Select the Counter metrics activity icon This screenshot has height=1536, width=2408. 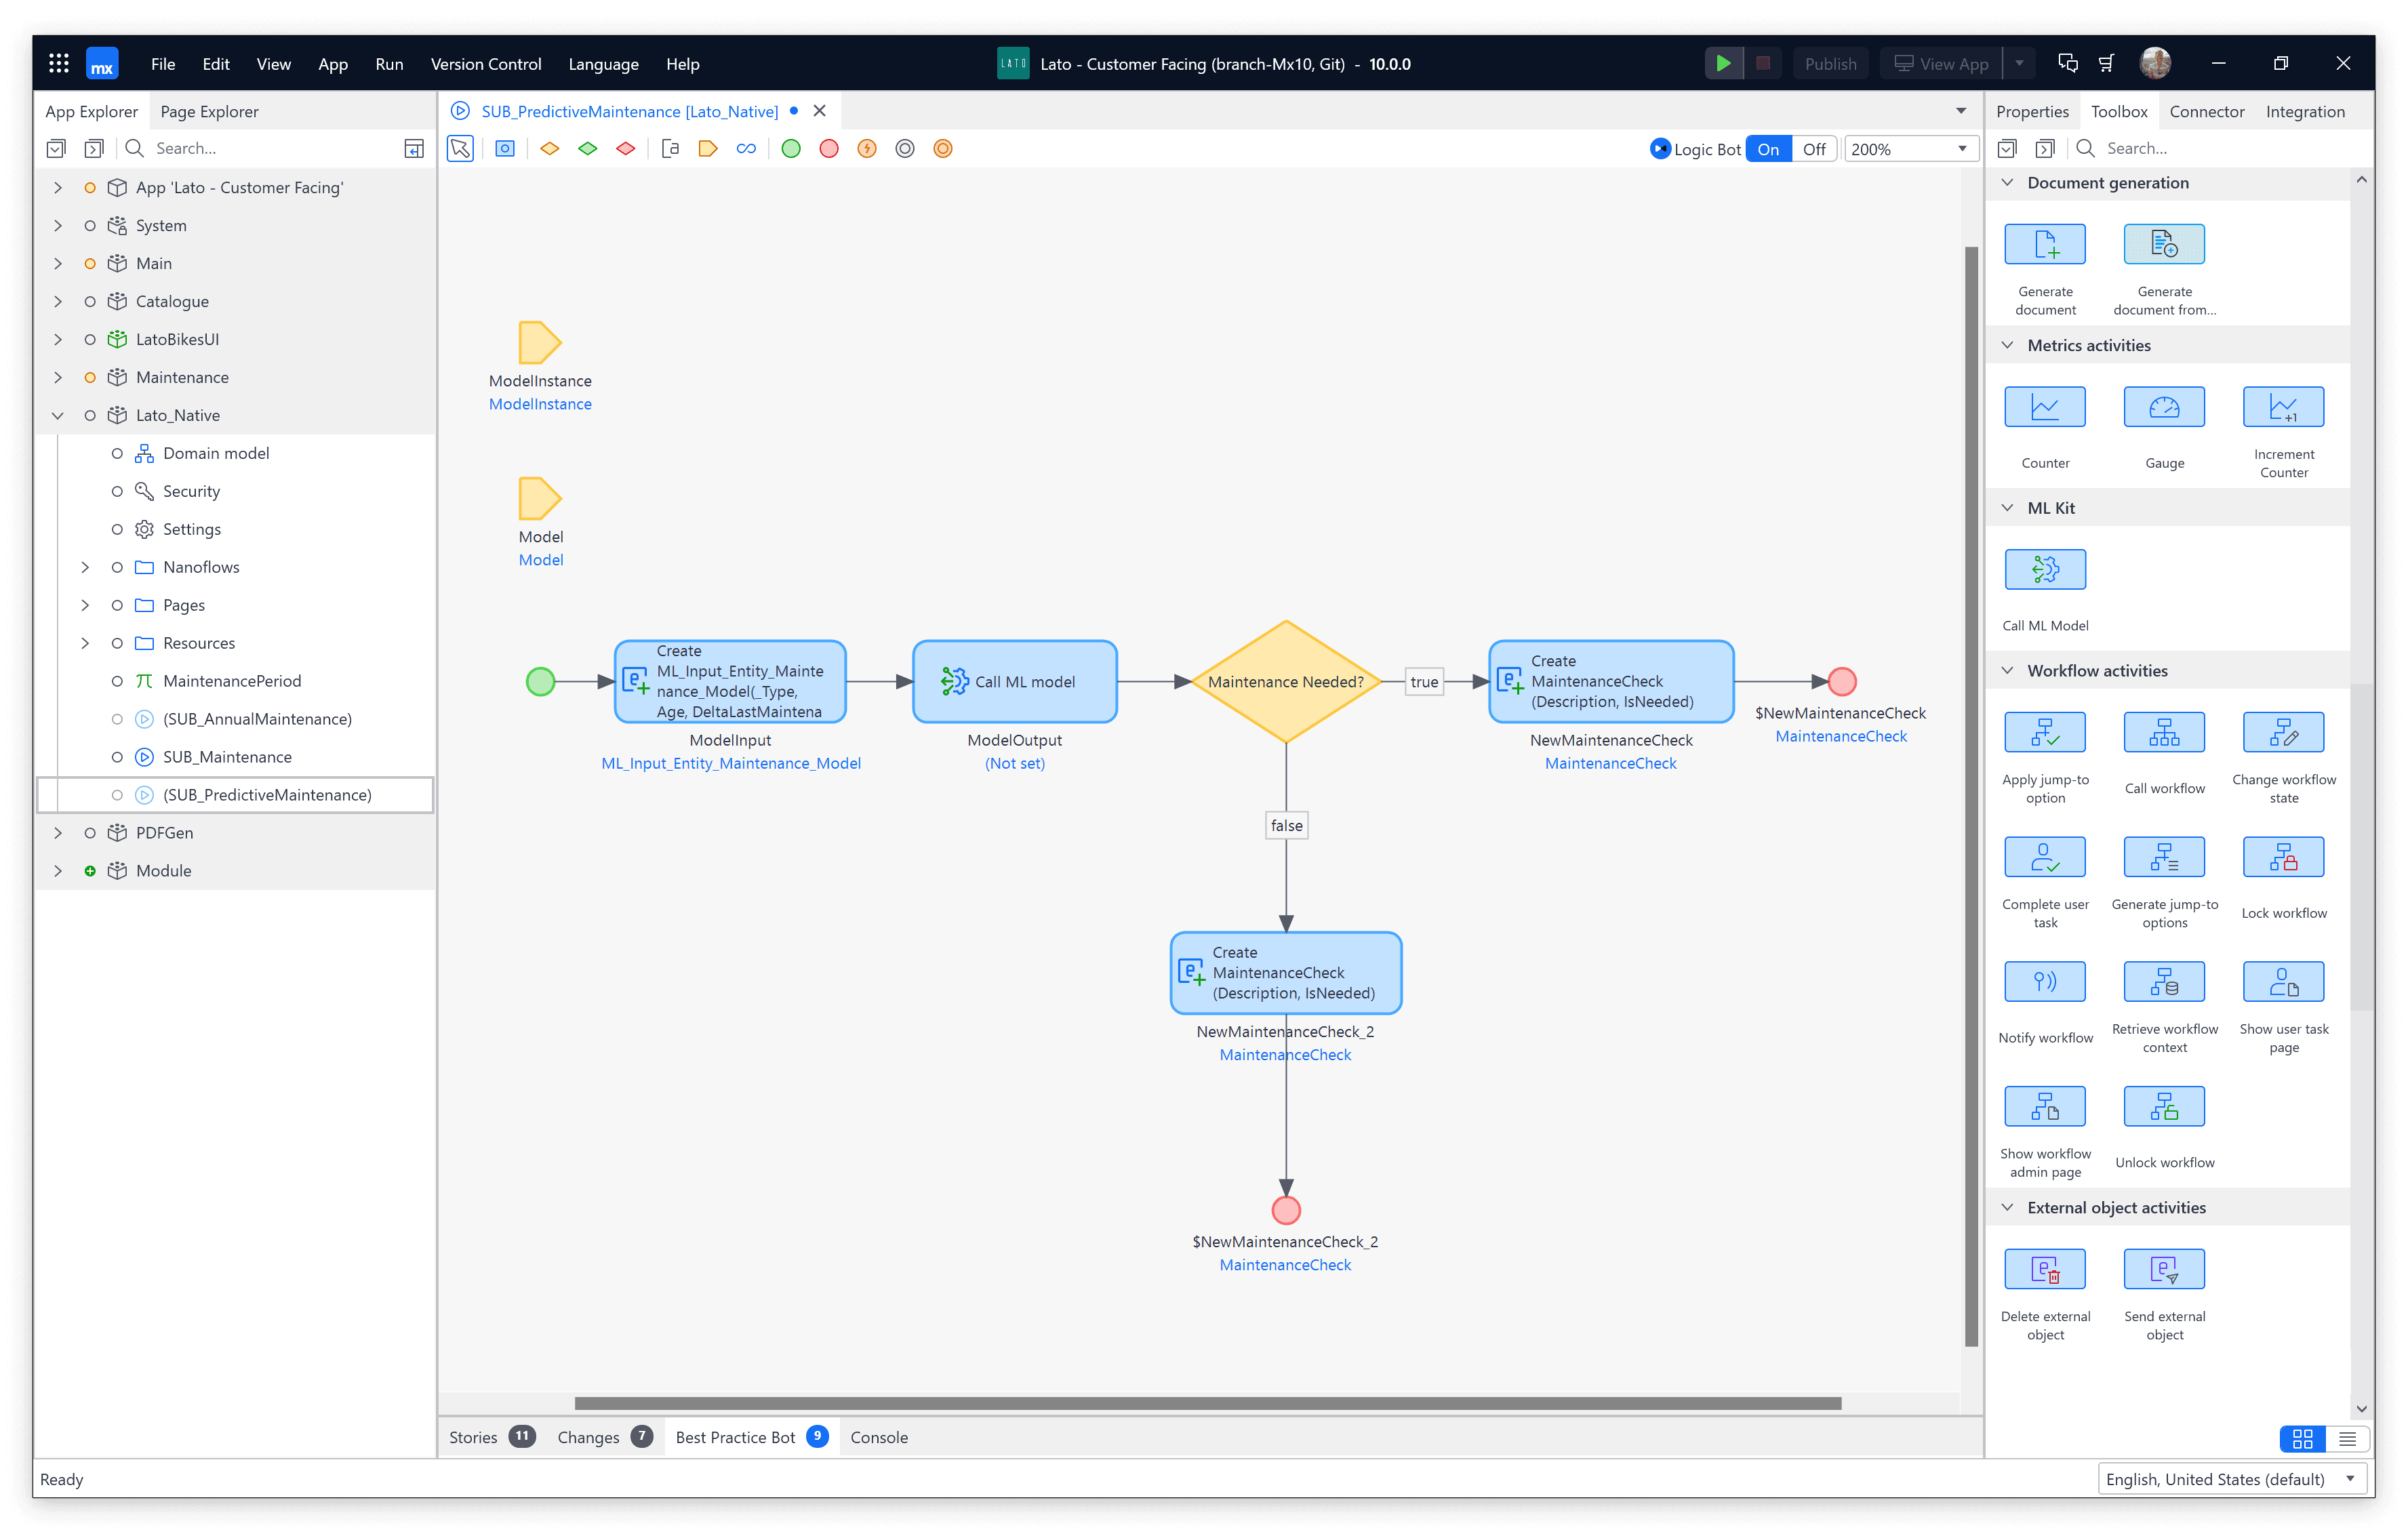[x=2045, y=407]
